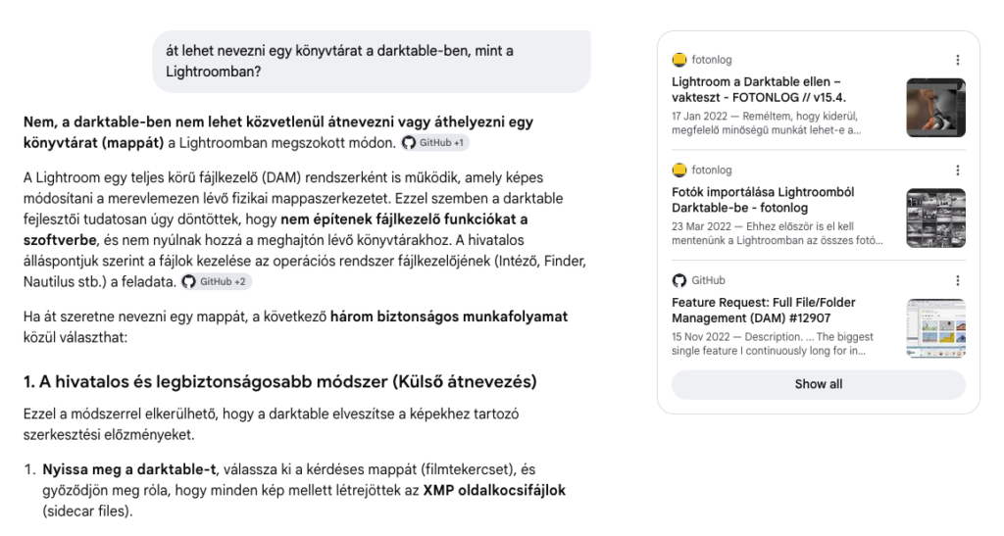The width and height of the screenshot is (1004, 536).
Task: Open Fotók importálása Lightroomból Darktable-be link
Action: click(763, 200)
